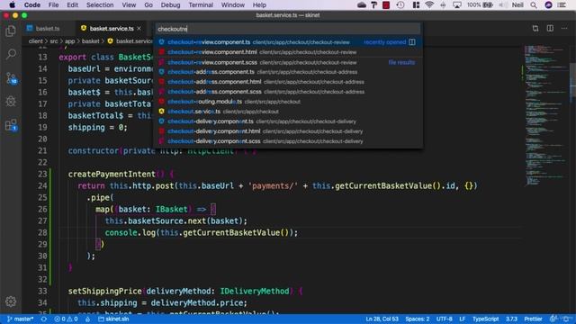The image size is (576, 324).
Task: Click the master branch indicator in status bar
Action: click(21, 319)
